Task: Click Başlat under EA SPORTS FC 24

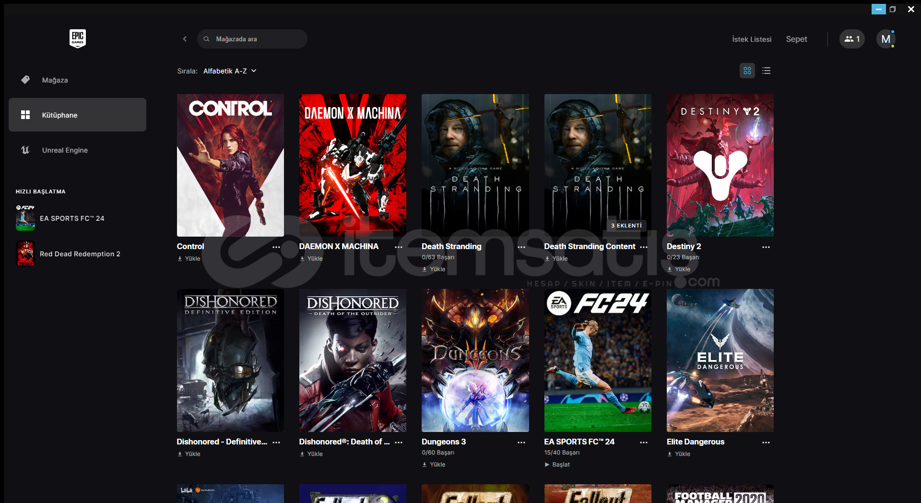Action: click(x=557, y=465)
